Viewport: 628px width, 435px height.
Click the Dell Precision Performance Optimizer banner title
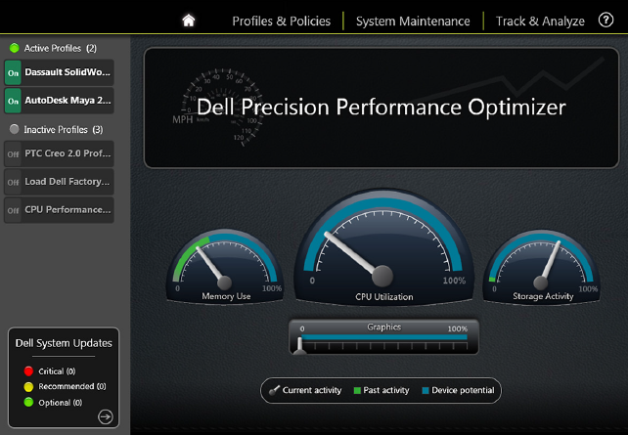(x=381, y=107)
